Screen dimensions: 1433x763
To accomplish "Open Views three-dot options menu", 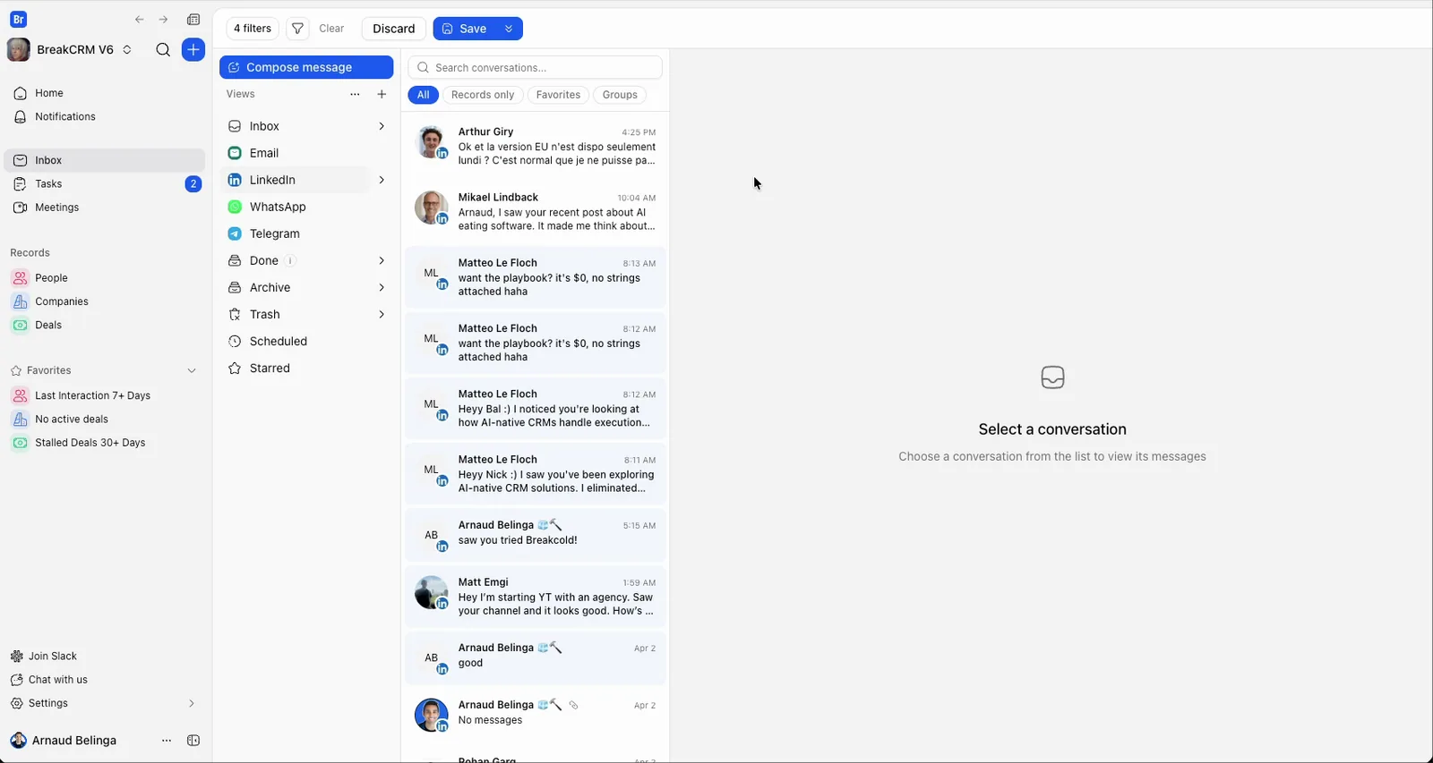I will pyautogui.click(x=355, y=94).
